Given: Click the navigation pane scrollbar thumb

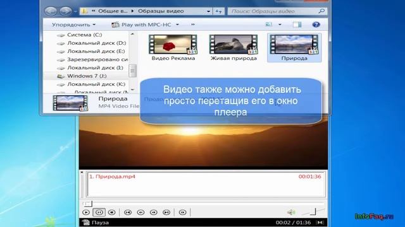Looking at the screenshot, I should (132, 71).
